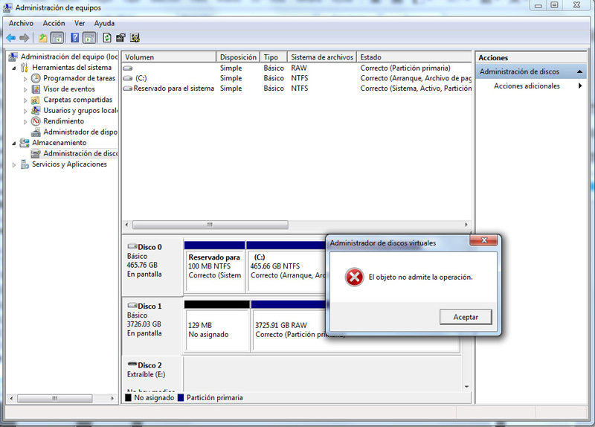Screen dimensions: 595x427
Task: Click the blue Help question mark icon
Action: (x=75, y=38)
